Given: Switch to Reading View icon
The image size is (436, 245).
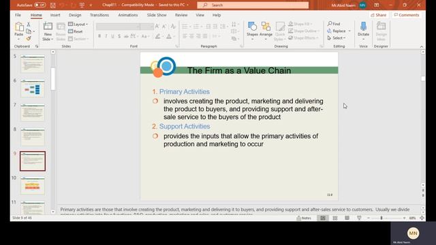Looking at the screenshot, I should point(347,218).
